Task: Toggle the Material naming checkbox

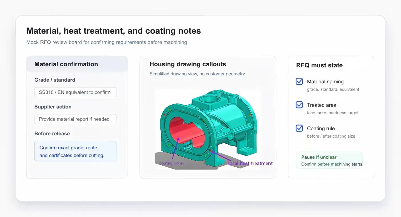Action: click(x=299, y=81)
